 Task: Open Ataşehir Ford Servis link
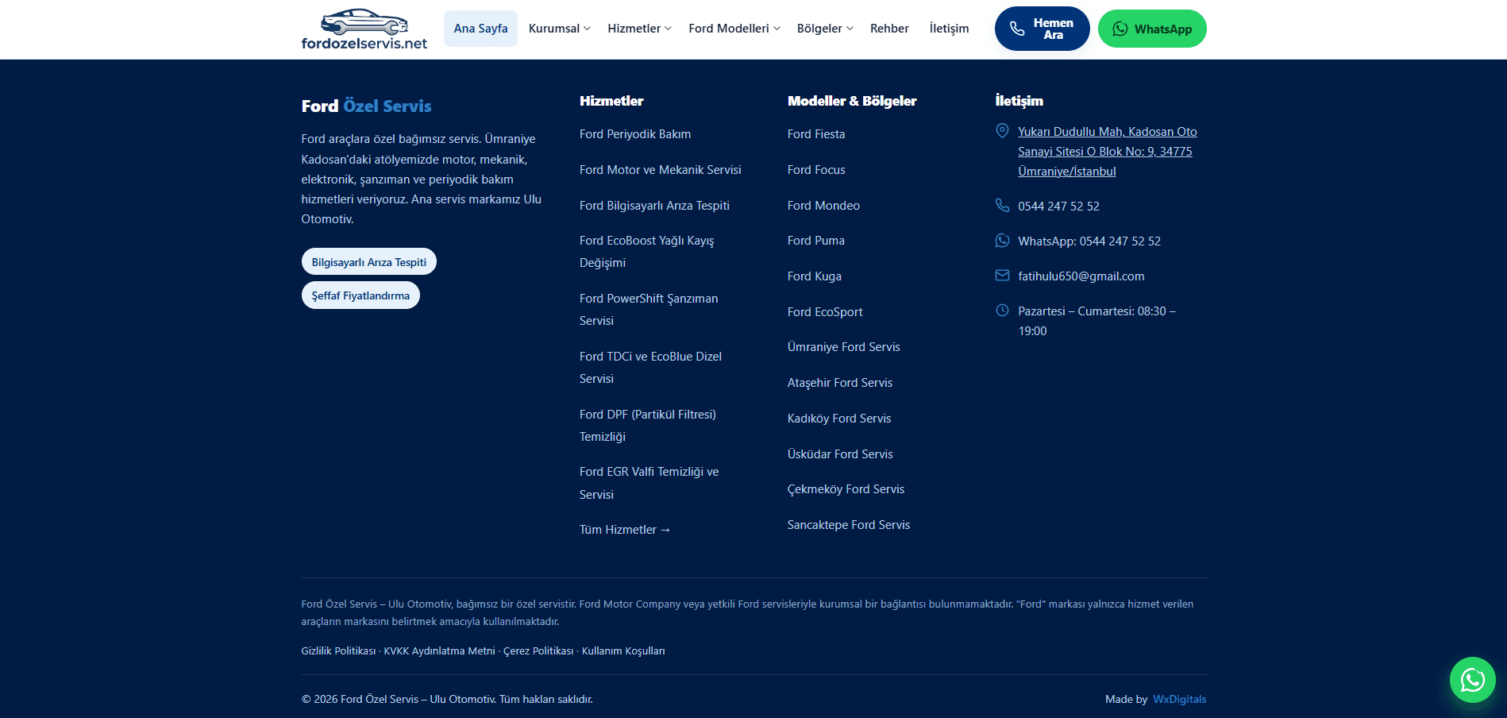(840, 383)
